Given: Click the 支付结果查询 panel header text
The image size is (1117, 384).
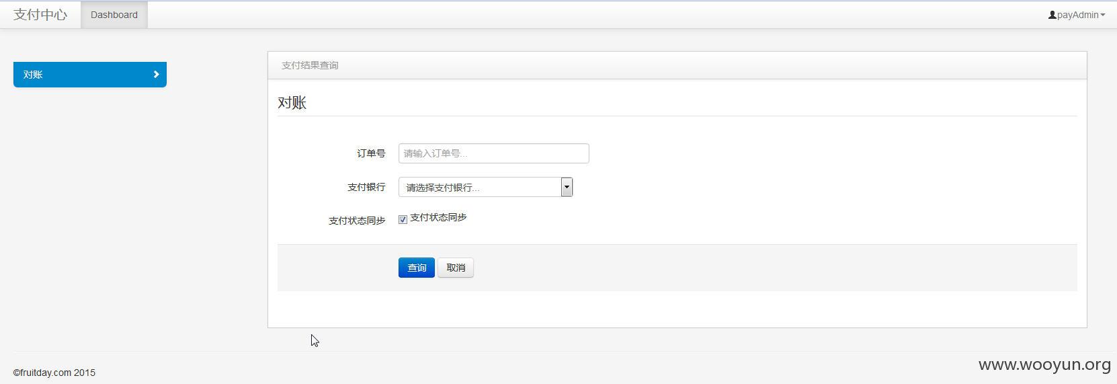Looking at the screenshot, I should tap(310, 65).
